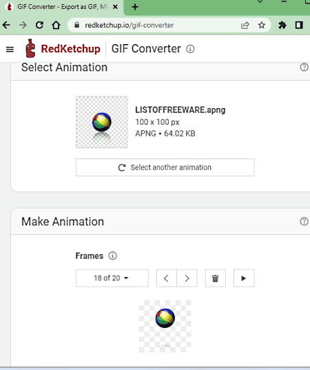This screenshot has height=370, width=310.
Task: Click the APNG 64.02 KB size text
Action: click(x=165, y=134)
